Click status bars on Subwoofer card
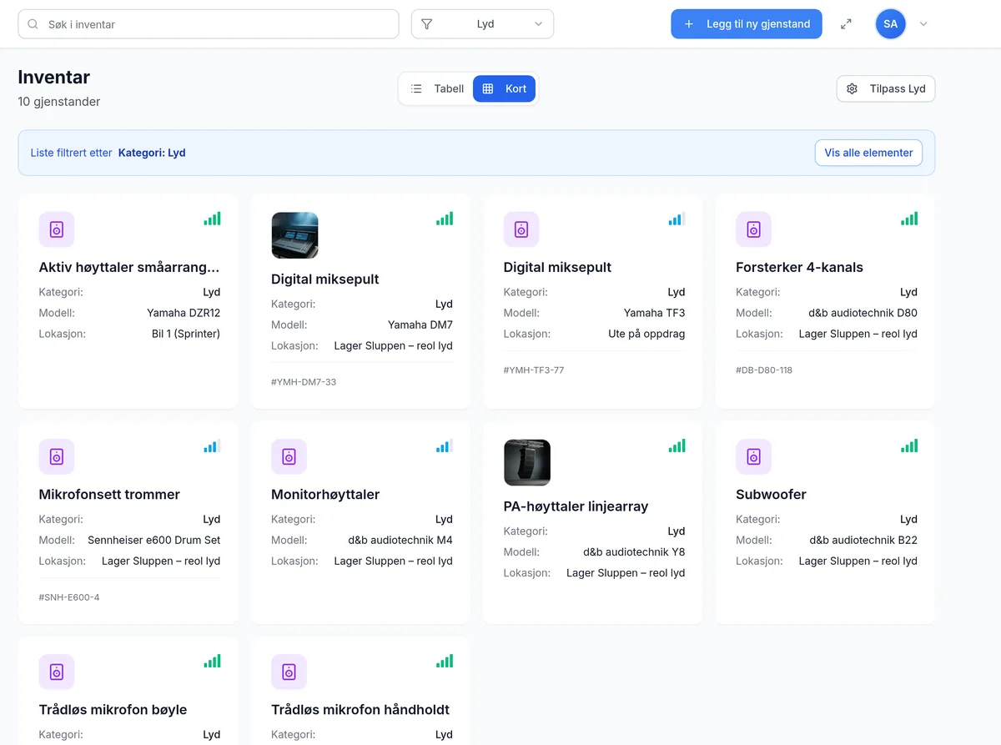Image resolution: width=1001 pixels, height=745 pixels. coord(909,445)
